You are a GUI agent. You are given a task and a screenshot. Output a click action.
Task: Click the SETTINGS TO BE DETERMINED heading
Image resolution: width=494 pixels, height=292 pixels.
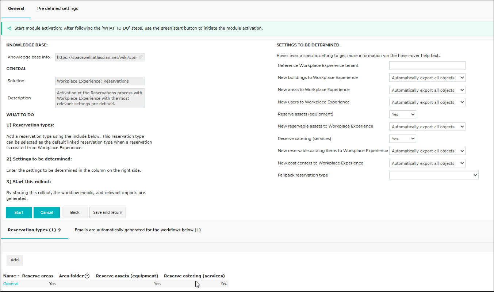point(308,45)
